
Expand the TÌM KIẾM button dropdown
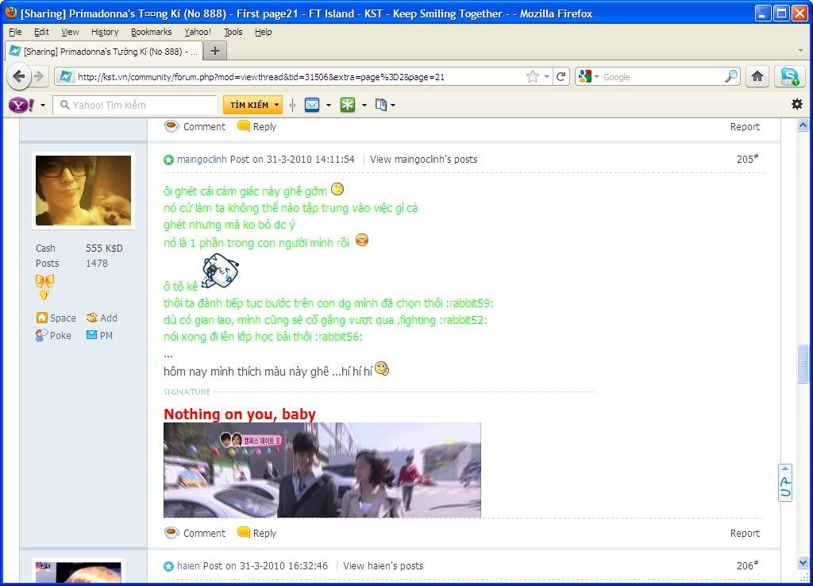(x=277, y=106)
